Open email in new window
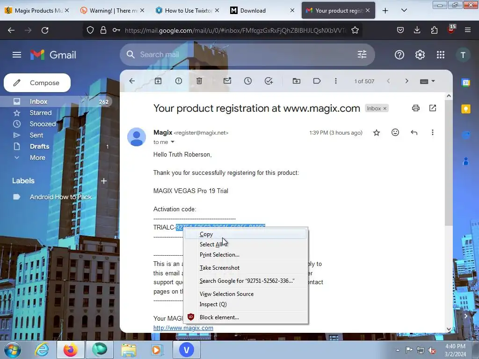 point(433,108)
